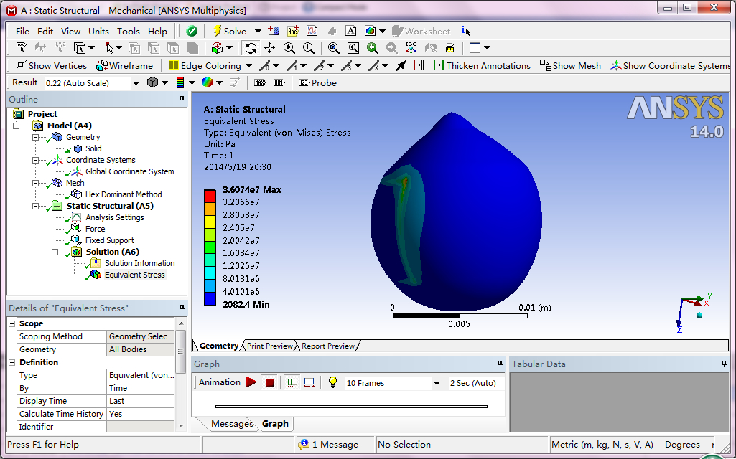Click the Chart graph icon
The image size is (736, 459).
(x=312, y=31)
